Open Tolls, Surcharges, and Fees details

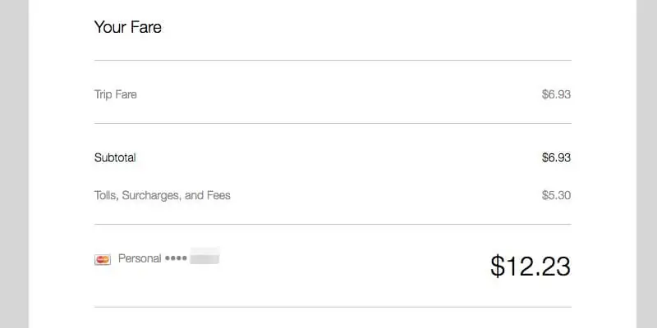(162, 195)
